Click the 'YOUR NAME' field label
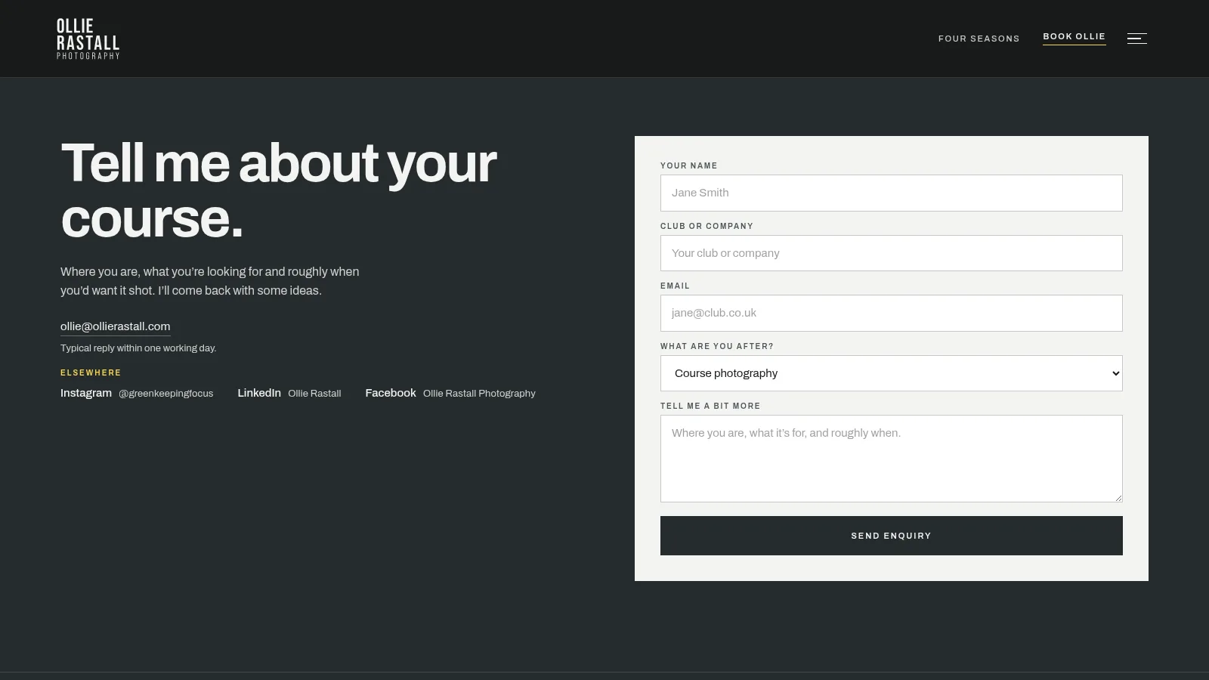The width and height of the screenshot is (1209, 680). (x=689, y=165)
